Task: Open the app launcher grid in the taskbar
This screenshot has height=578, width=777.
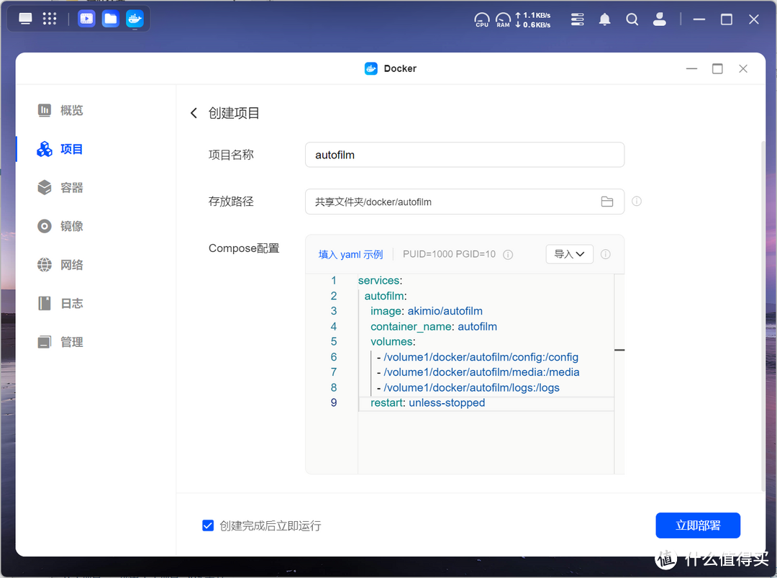Action: (49, 18)
